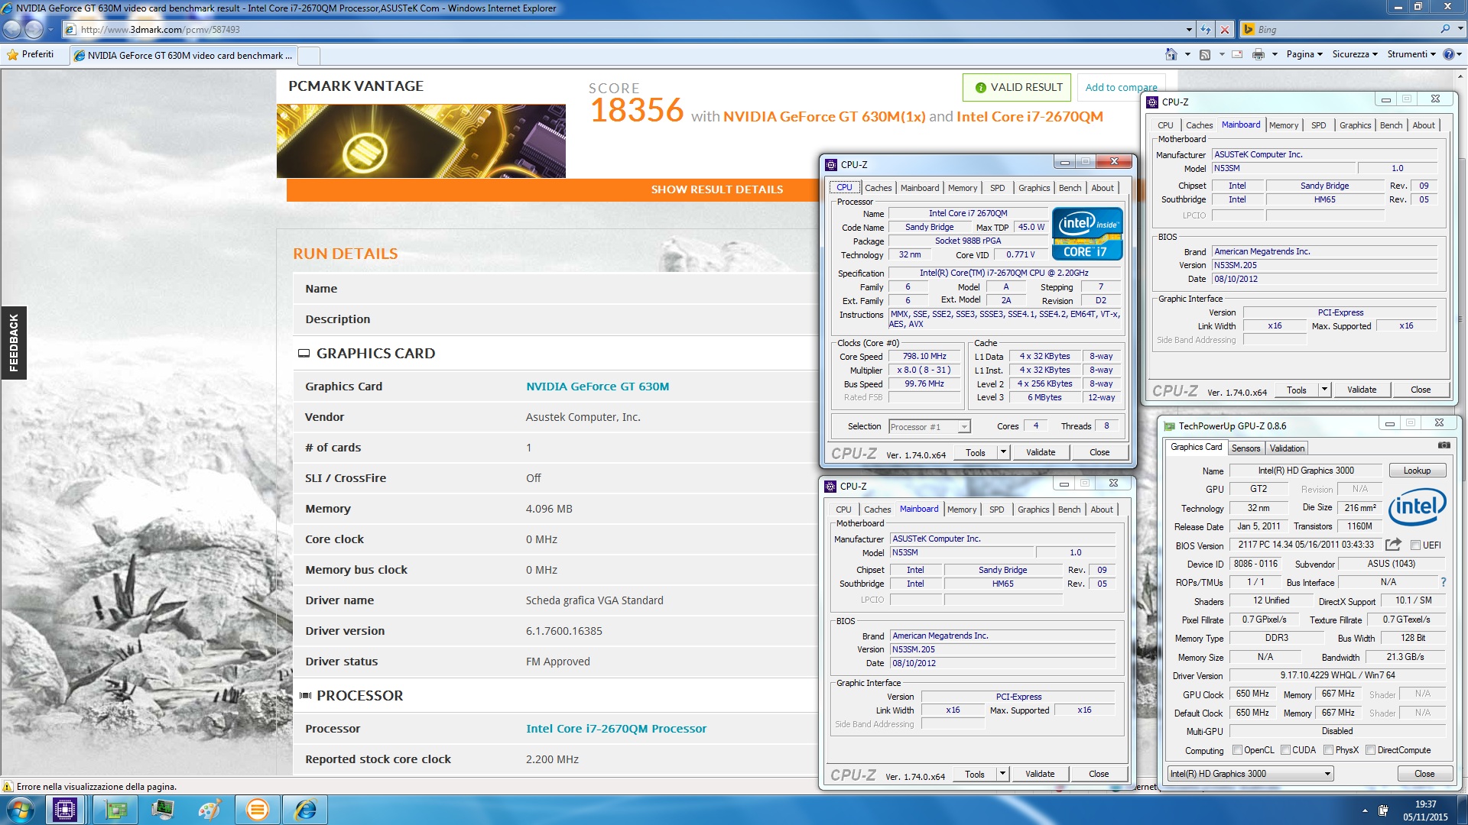The width and height of the screenshot is (1468, 825).
Task: Click the CPU-Z taskbar icon
Action: [65, 810]
